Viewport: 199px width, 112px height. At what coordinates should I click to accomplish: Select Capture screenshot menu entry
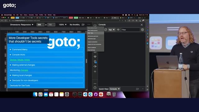[x=95, y=42]
